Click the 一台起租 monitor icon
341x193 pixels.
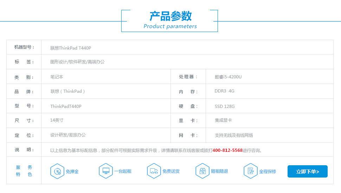(106, 171)
